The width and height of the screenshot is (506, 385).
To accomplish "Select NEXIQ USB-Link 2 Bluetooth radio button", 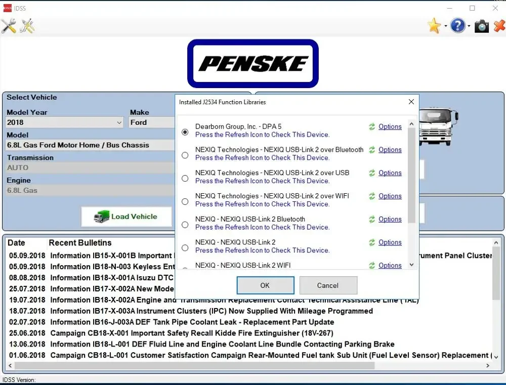I will tap(185, 225).
